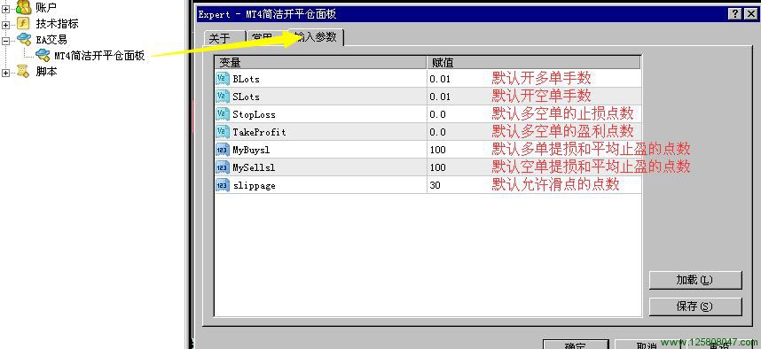Click the TakeProfit variable name

click(x=259, y=132)
